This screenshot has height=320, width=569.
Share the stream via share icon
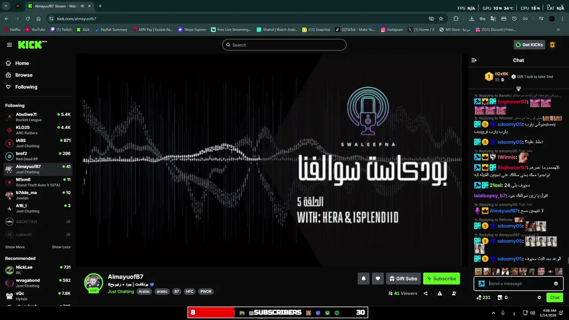pyautogui.click(x=426, y=293)
